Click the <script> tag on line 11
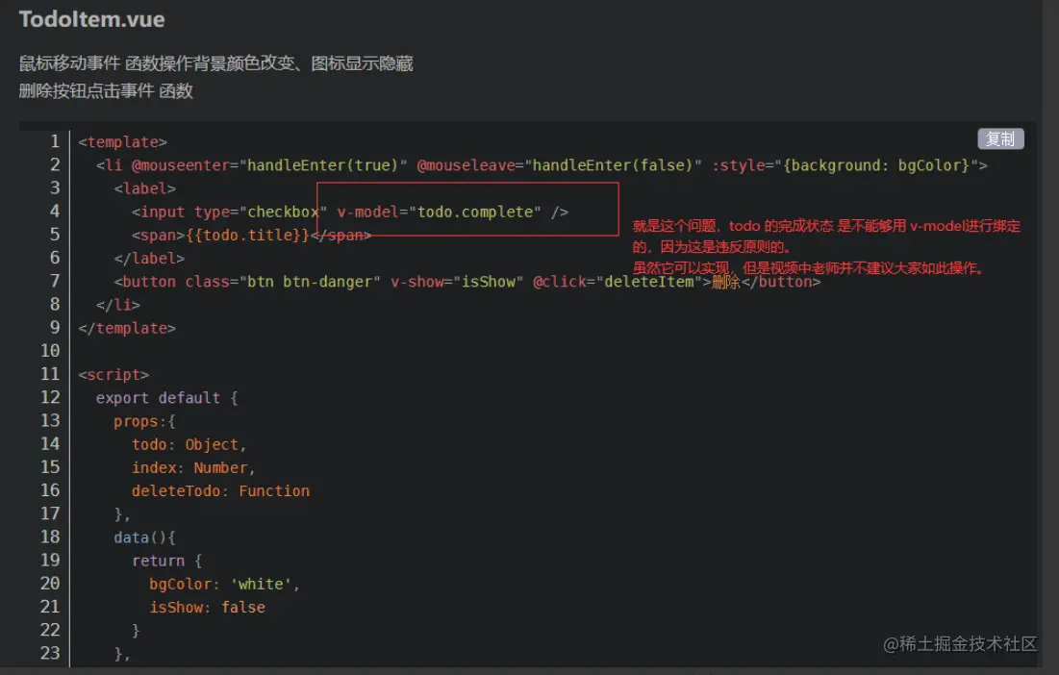 [x=113, y=375]
